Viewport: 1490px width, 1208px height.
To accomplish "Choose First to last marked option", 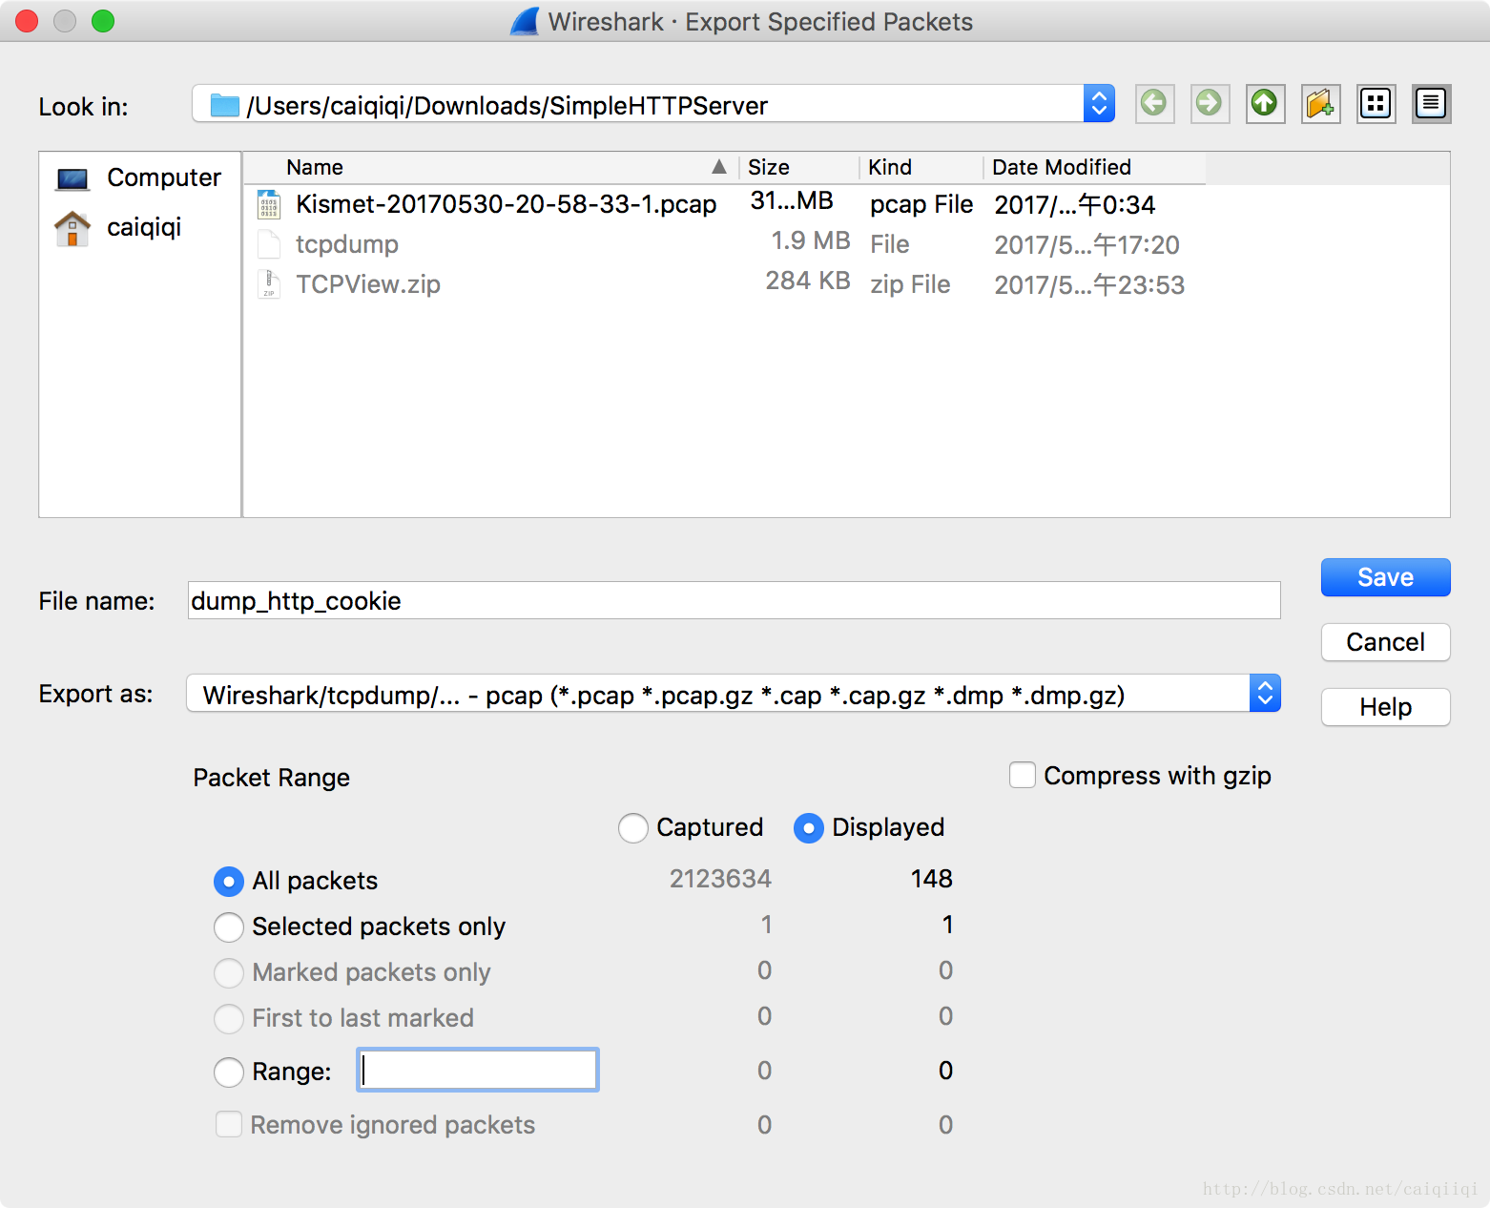I will 229,1019.
